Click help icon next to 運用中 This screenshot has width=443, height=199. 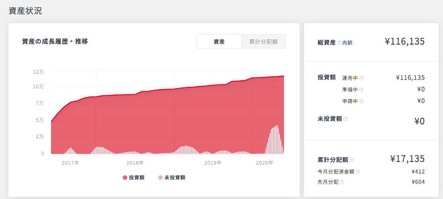[361, 78]
